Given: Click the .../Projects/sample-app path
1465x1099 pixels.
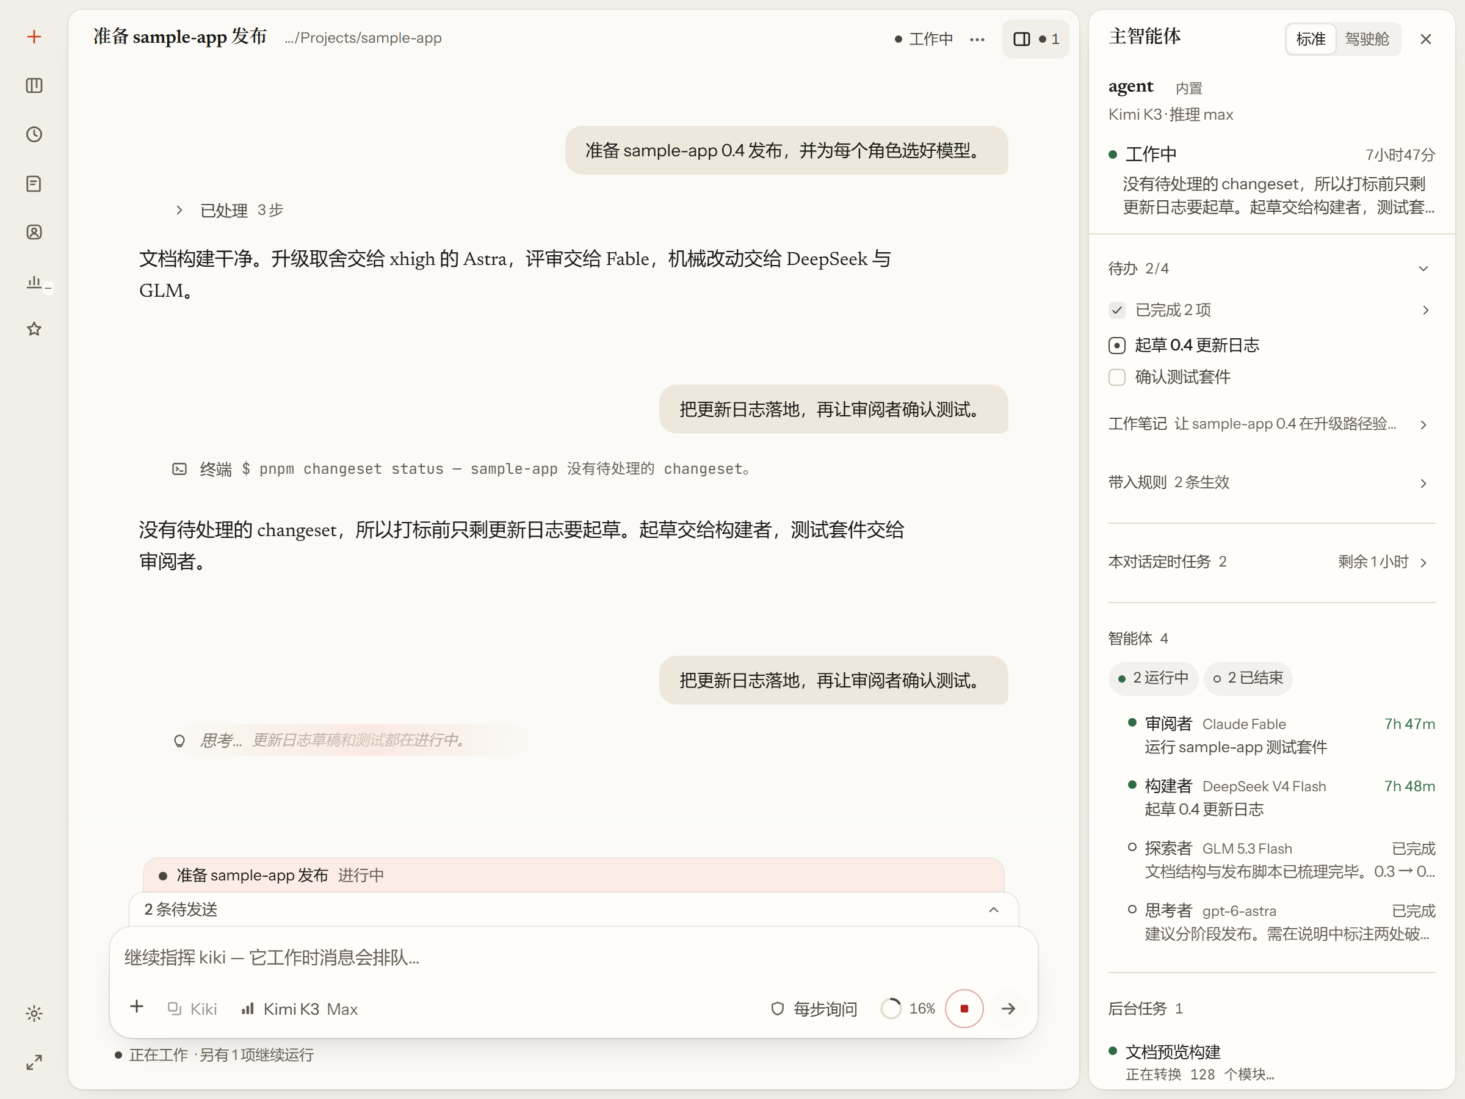Looking at the screenshot, I should point(363,38).
